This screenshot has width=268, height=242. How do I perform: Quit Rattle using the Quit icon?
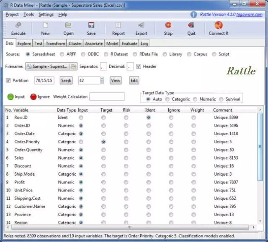pyautogui.click(x=191, y=25)
